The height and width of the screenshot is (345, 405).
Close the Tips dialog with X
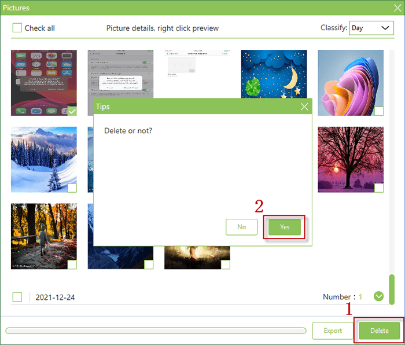304,107
